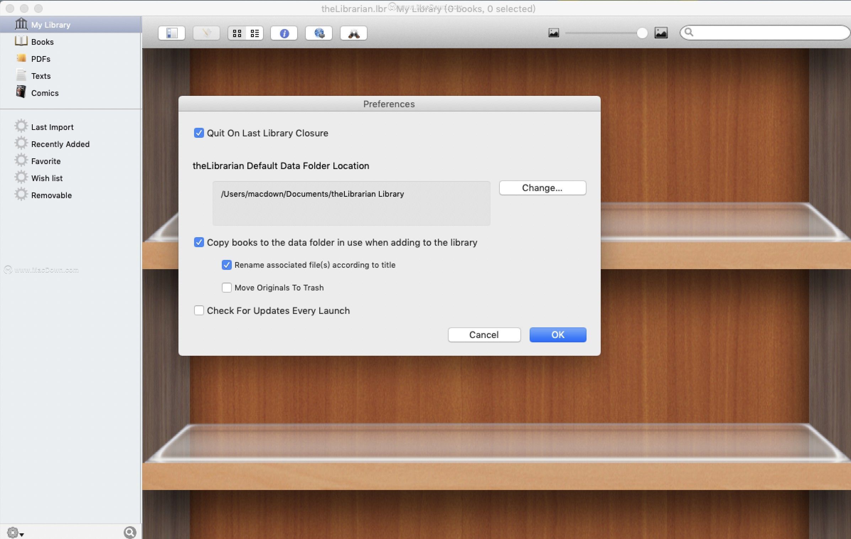Select Texts in sidebar
The width and height of the screenshot is (851, 539).
71,76
